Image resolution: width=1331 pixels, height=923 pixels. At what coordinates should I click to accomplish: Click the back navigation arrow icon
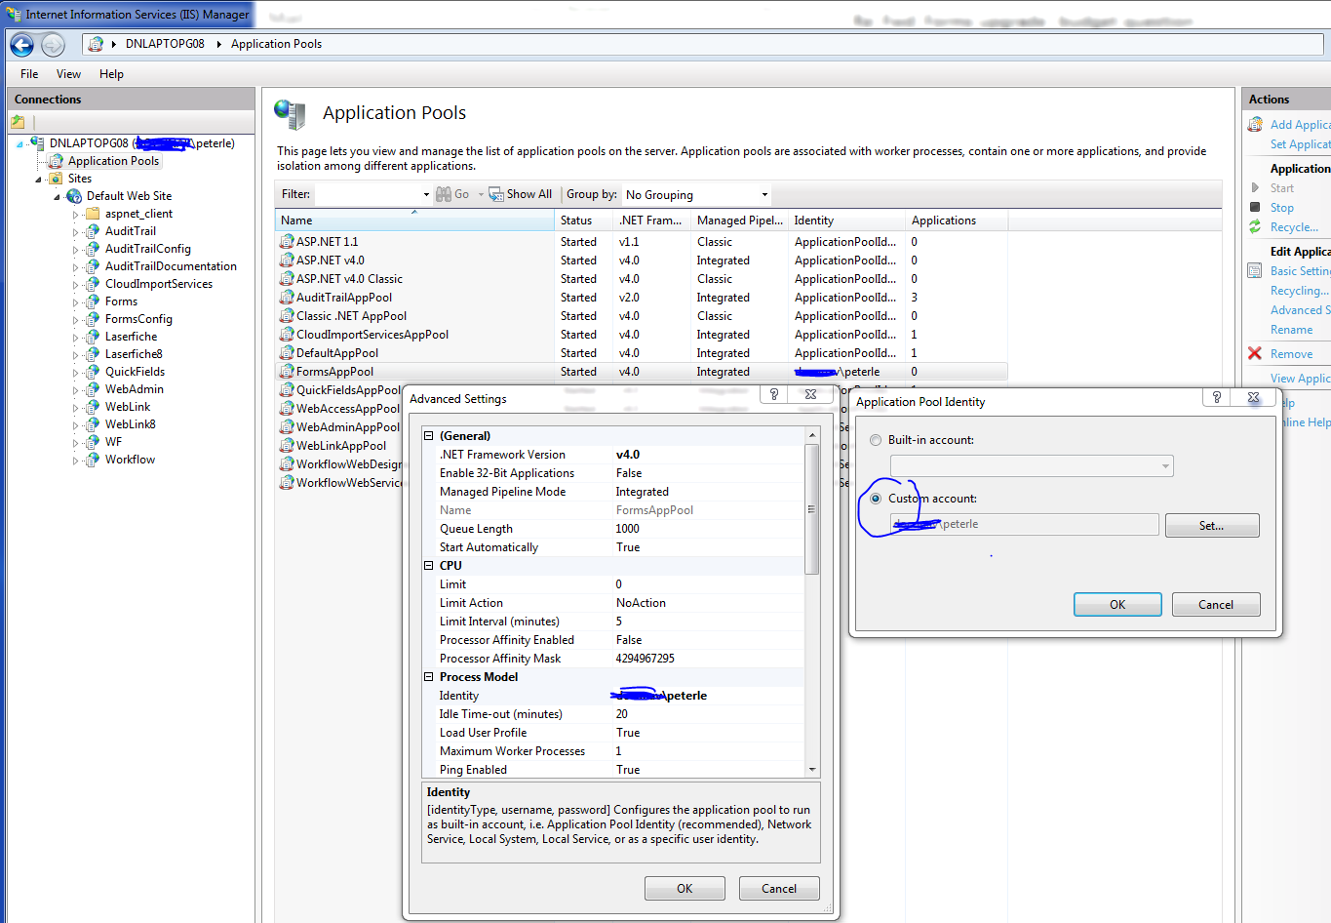click(21, 45)
